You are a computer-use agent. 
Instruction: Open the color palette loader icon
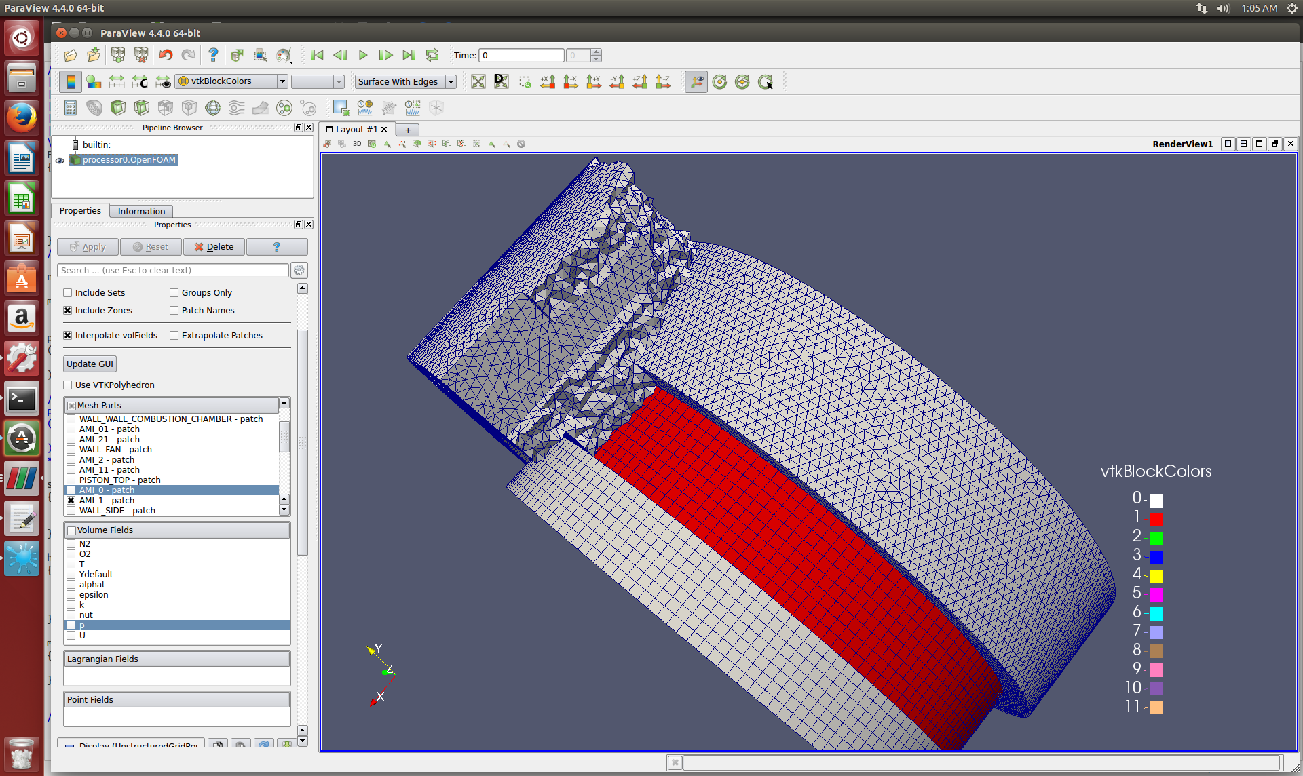click(x=284, y=56)
